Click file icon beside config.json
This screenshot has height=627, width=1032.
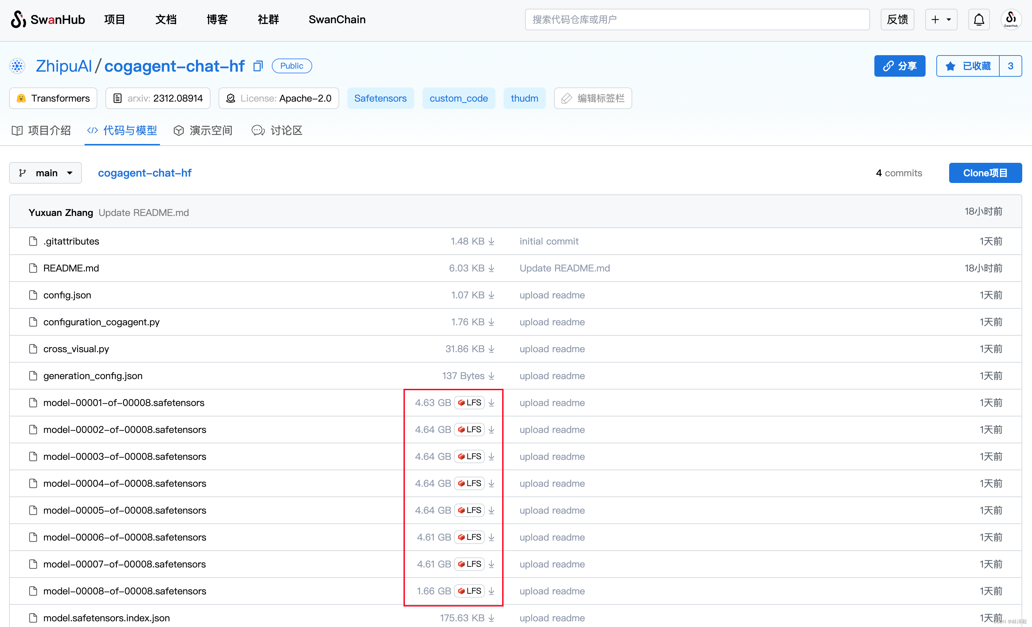tap(33, 295)
